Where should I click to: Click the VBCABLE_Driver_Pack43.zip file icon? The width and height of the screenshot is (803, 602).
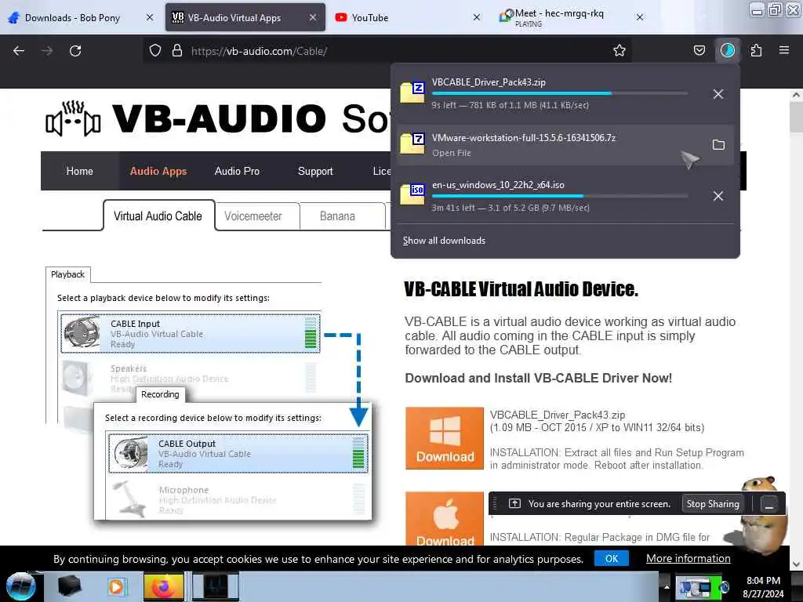coord(412,92)
